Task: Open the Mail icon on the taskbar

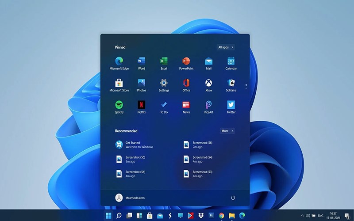Action: [x=160, y=216]
